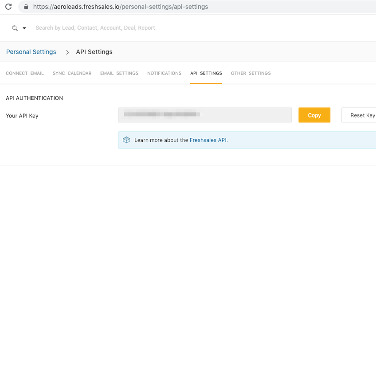Open the SYNC CALENDAR tab
This screenshot has width=376, height=377.
[72, 73]
